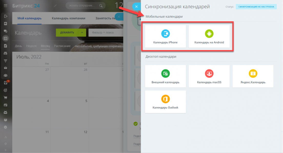Switch calendar view to Неделя

[x=32, y=46]
